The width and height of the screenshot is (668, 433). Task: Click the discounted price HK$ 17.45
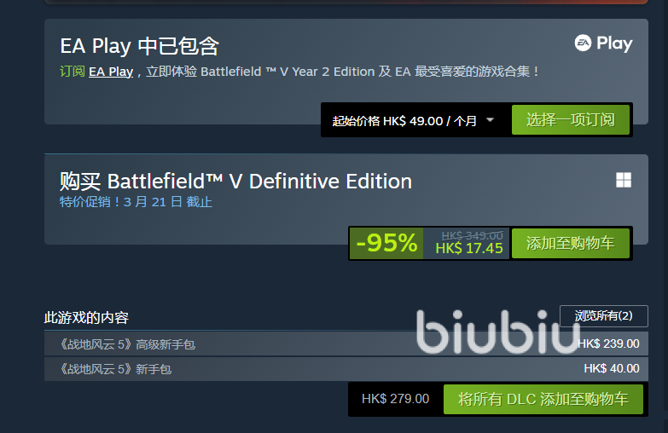pos(469,248)
